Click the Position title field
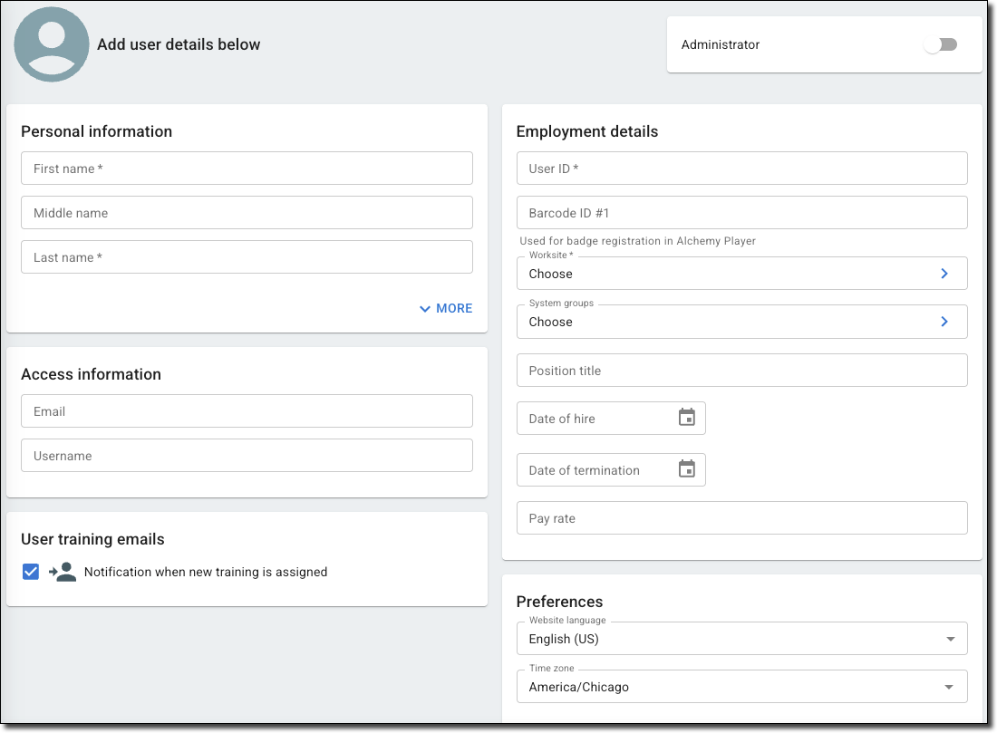This screenshot has height=733, width=997. tap(741, 371)
